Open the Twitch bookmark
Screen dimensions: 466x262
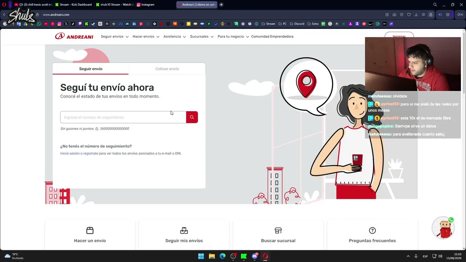click(80, 24)
